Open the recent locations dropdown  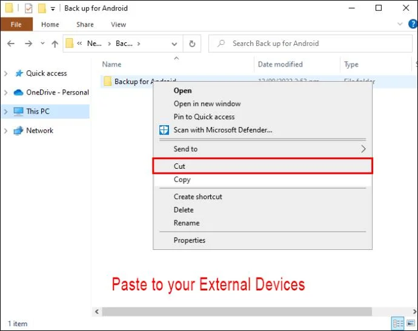[x=42, y=43]
